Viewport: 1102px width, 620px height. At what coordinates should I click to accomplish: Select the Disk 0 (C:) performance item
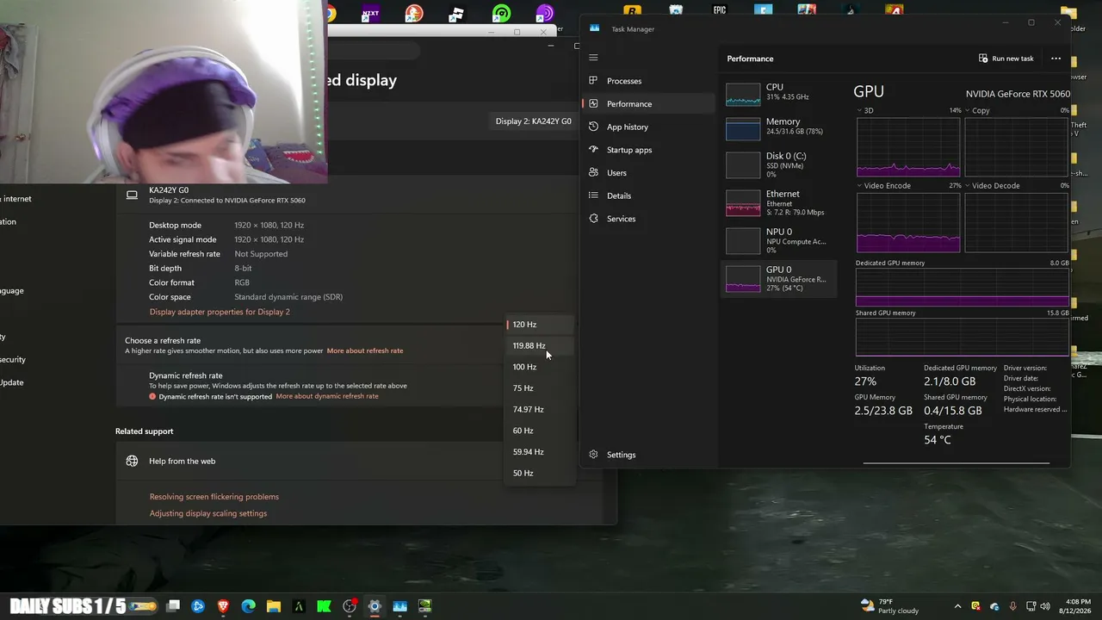click(780, 164)
